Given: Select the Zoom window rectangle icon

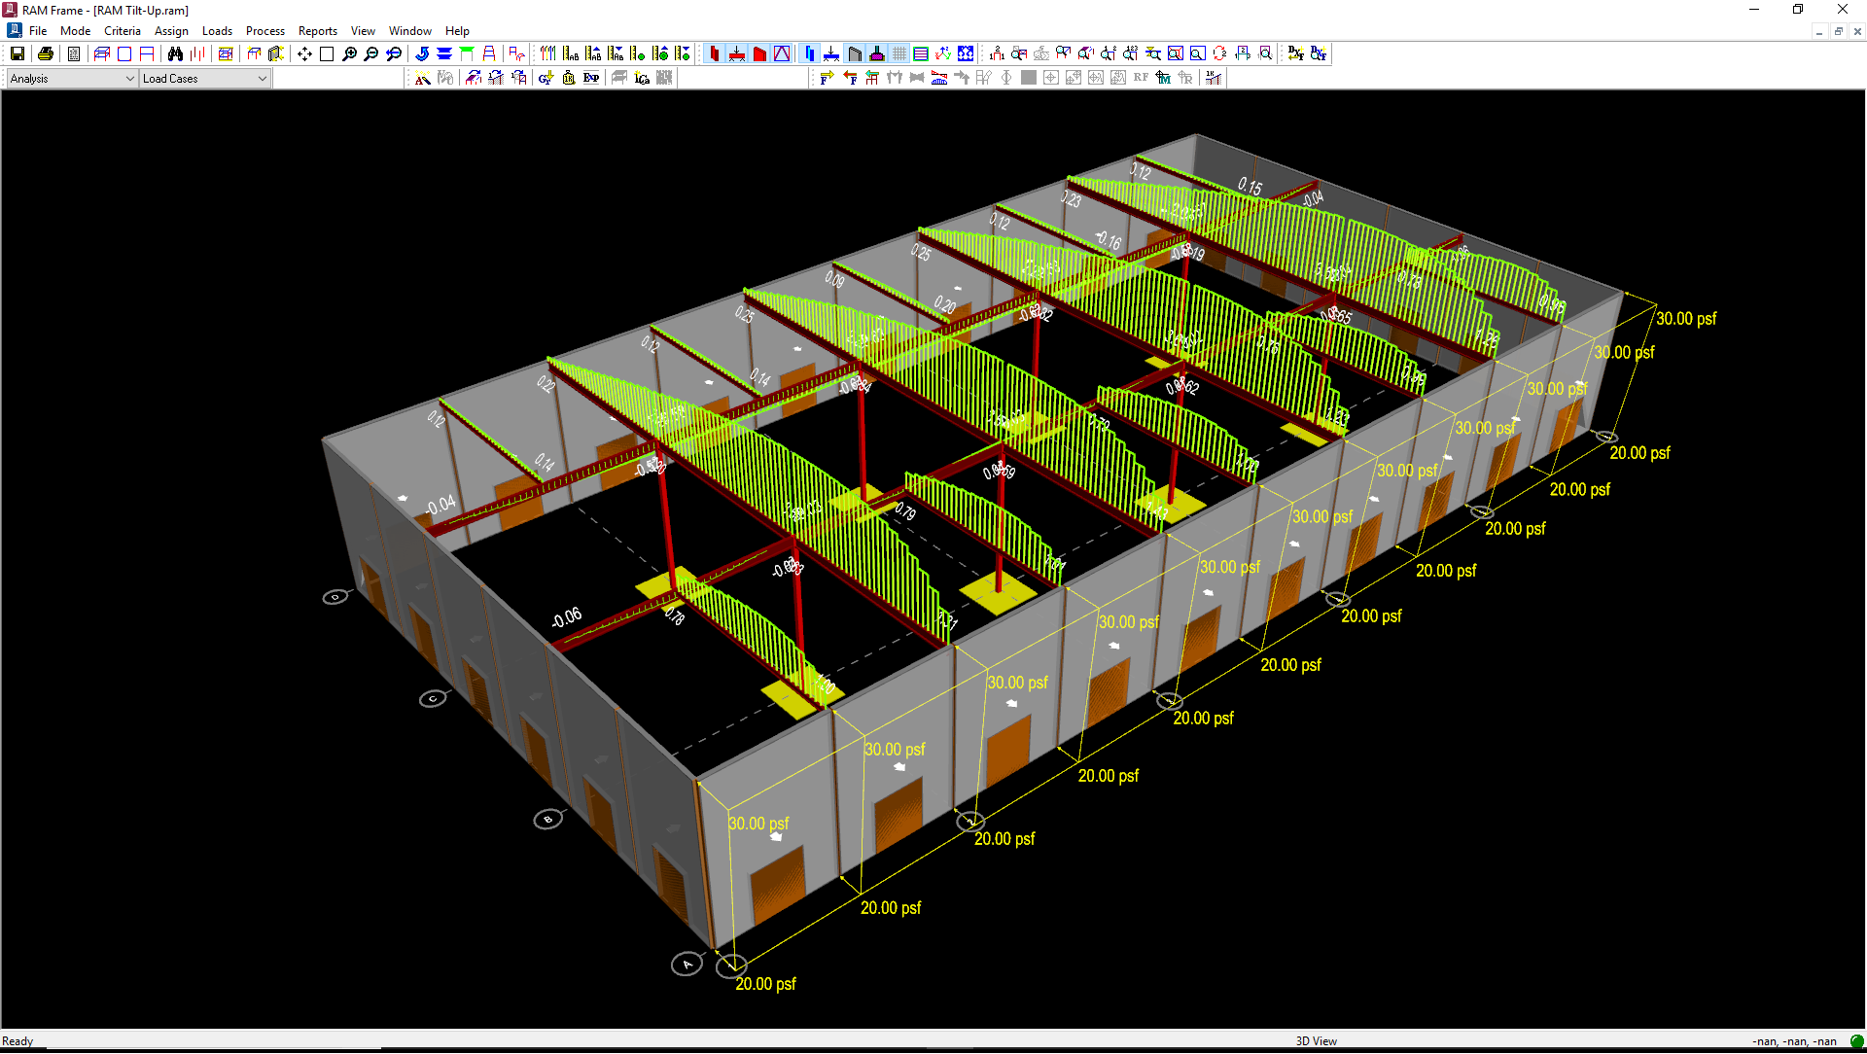Looking at the screenshot, I should tap(327, 53).
